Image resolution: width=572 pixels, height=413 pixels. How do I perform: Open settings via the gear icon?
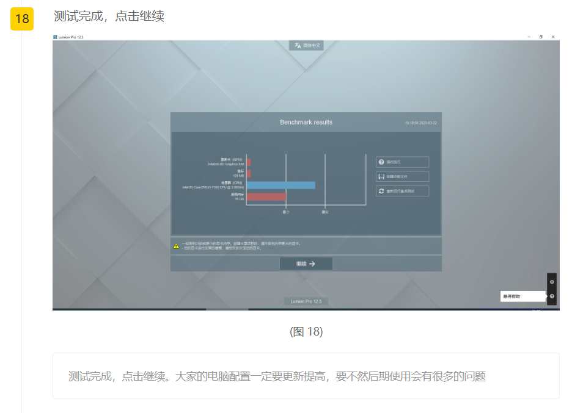click(x=552, y=282)
